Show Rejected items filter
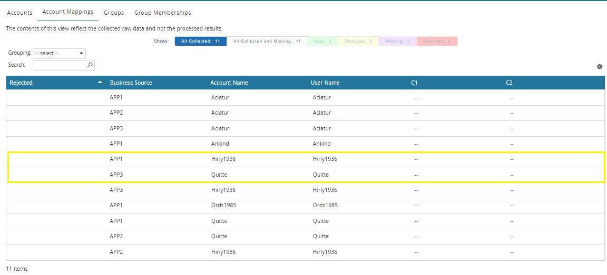 coord(437,41)
